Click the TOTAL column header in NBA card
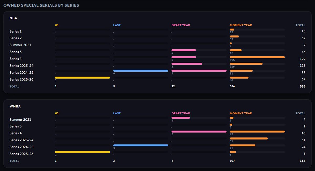Screen dimensions: 315x171 (x=300, y=25)
